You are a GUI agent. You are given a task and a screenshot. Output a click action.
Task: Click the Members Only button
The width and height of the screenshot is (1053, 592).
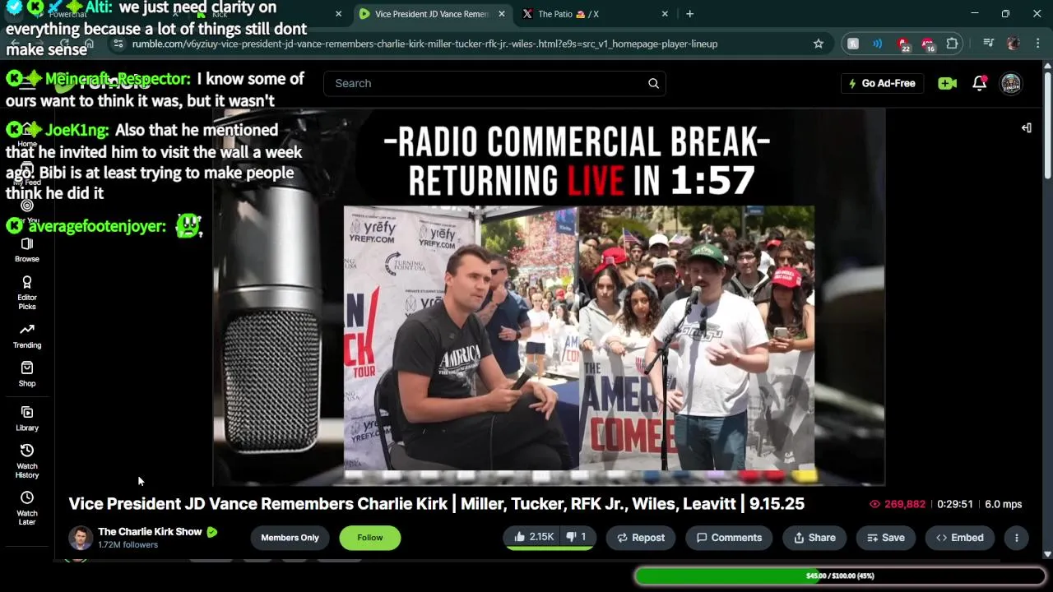[290, 538]
